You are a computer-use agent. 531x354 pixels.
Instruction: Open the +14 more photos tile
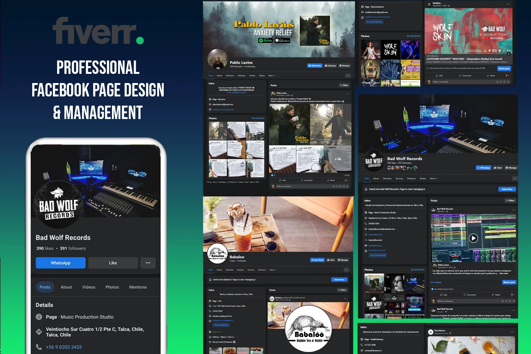pyautogui.click(x=338, y=159)
